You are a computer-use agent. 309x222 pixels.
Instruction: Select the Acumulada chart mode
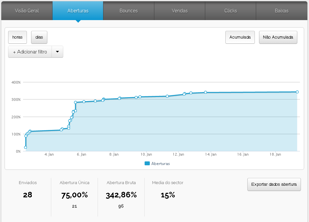click(x=240, y=37)
